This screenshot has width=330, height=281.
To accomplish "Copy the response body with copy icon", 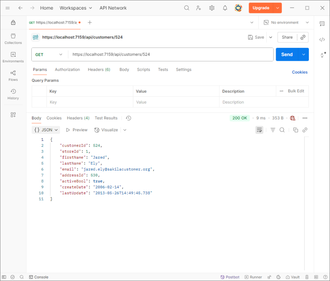I will [295, 130].
